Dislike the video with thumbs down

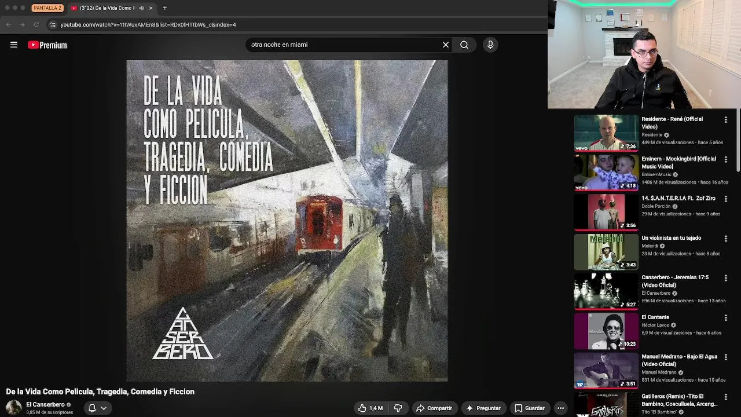[x=398, y=408]
